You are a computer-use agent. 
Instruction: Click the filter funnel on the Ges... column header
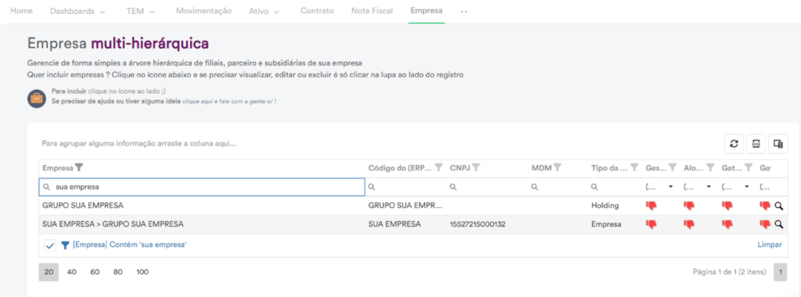point(672,167)
